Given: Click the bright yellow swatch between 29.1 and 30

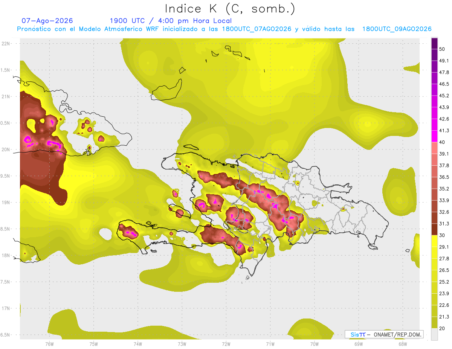Looking at the screenshot, I should click(434, 241).
